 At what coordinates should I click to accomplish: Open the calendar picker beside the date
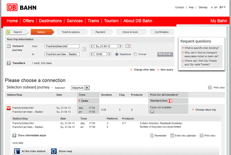[128, 46]
